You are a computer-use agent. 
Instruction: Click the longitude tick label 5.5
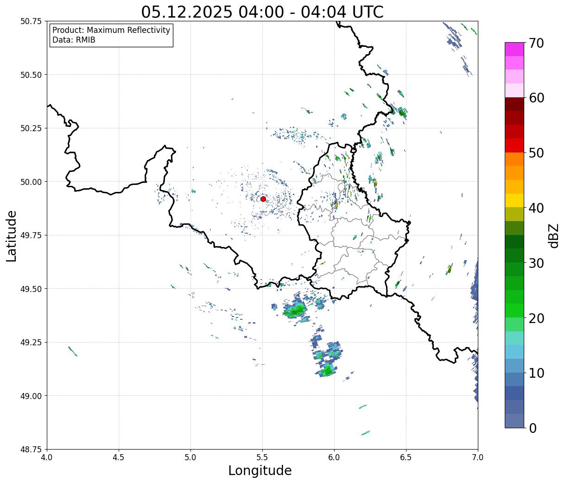point(262,457)
